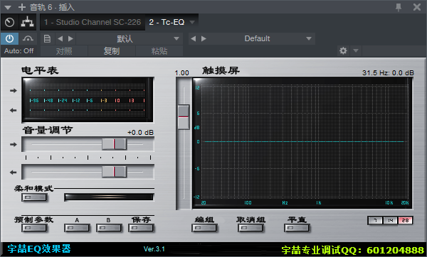Image resolution: width=427 pixels, height=257 pixels.
Task: Click the 取消组 ungroup button
Action: [x=251, y=228]
